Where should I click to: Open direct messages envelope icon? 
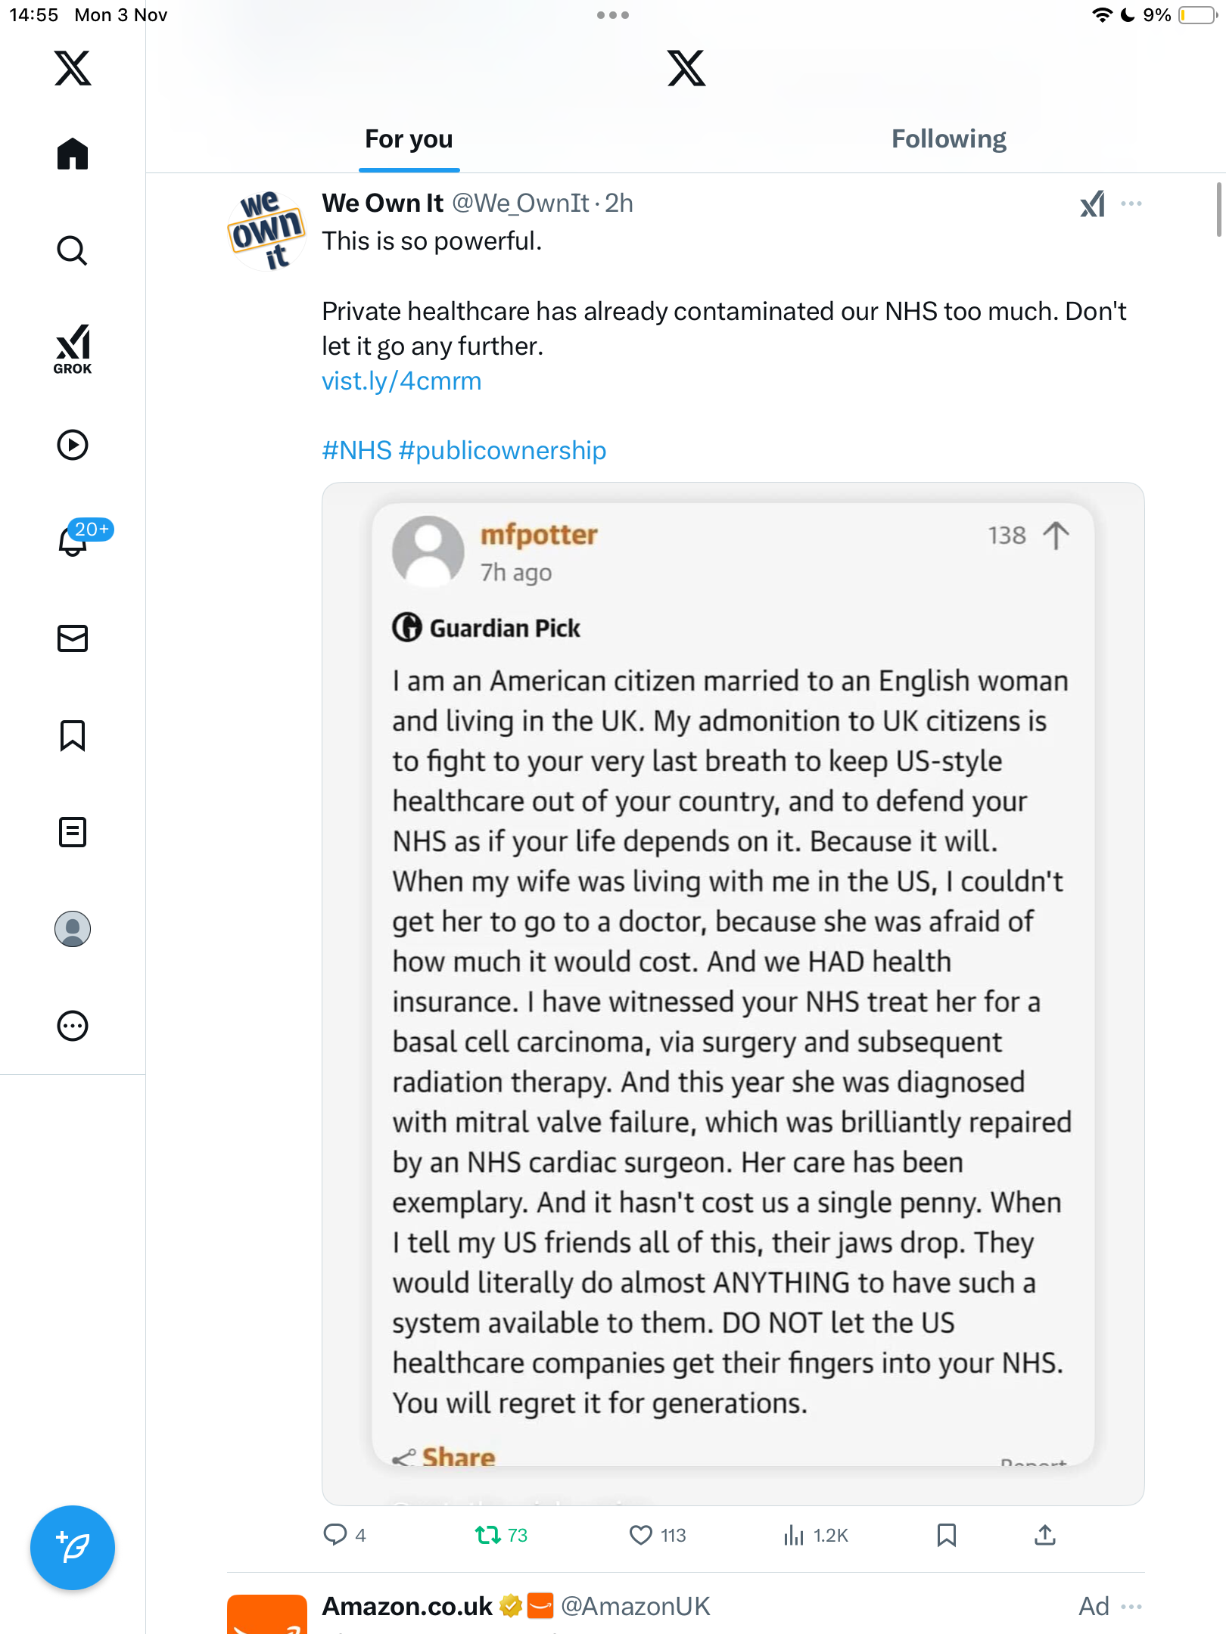(73, 638)
